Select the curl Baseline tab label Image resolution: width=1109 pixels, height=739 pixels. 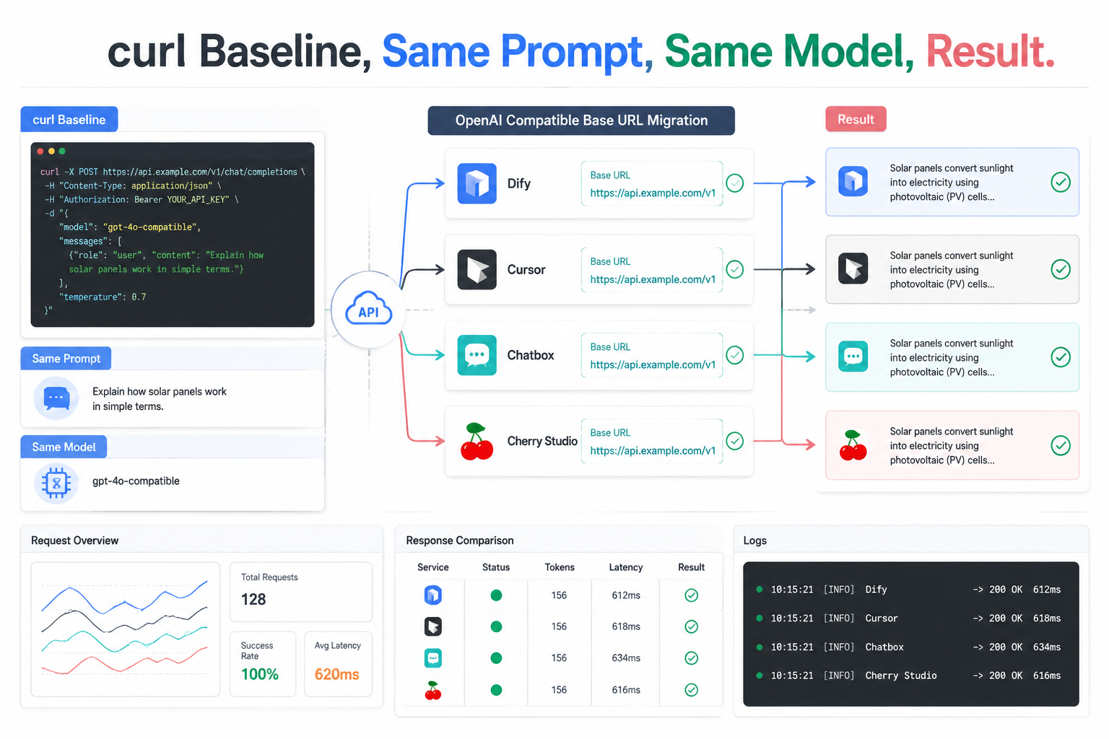69,120
